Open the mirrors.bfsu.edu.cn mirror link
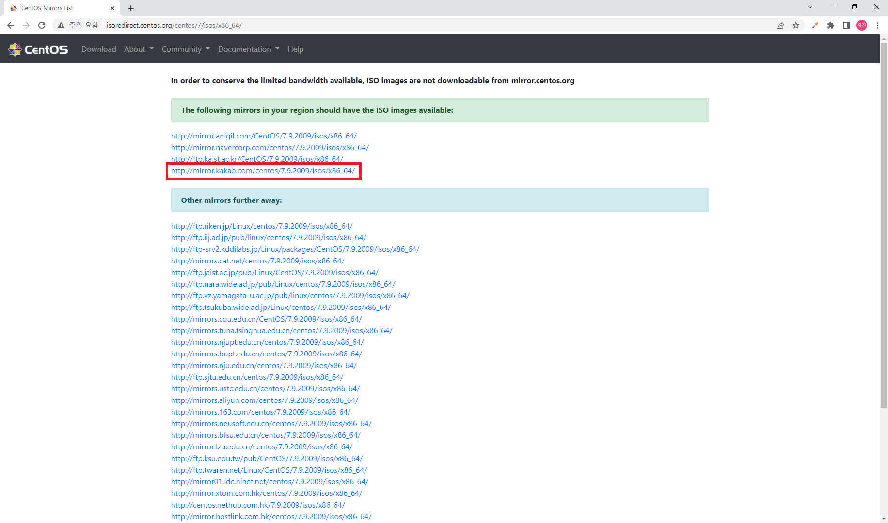 (266, 435)
